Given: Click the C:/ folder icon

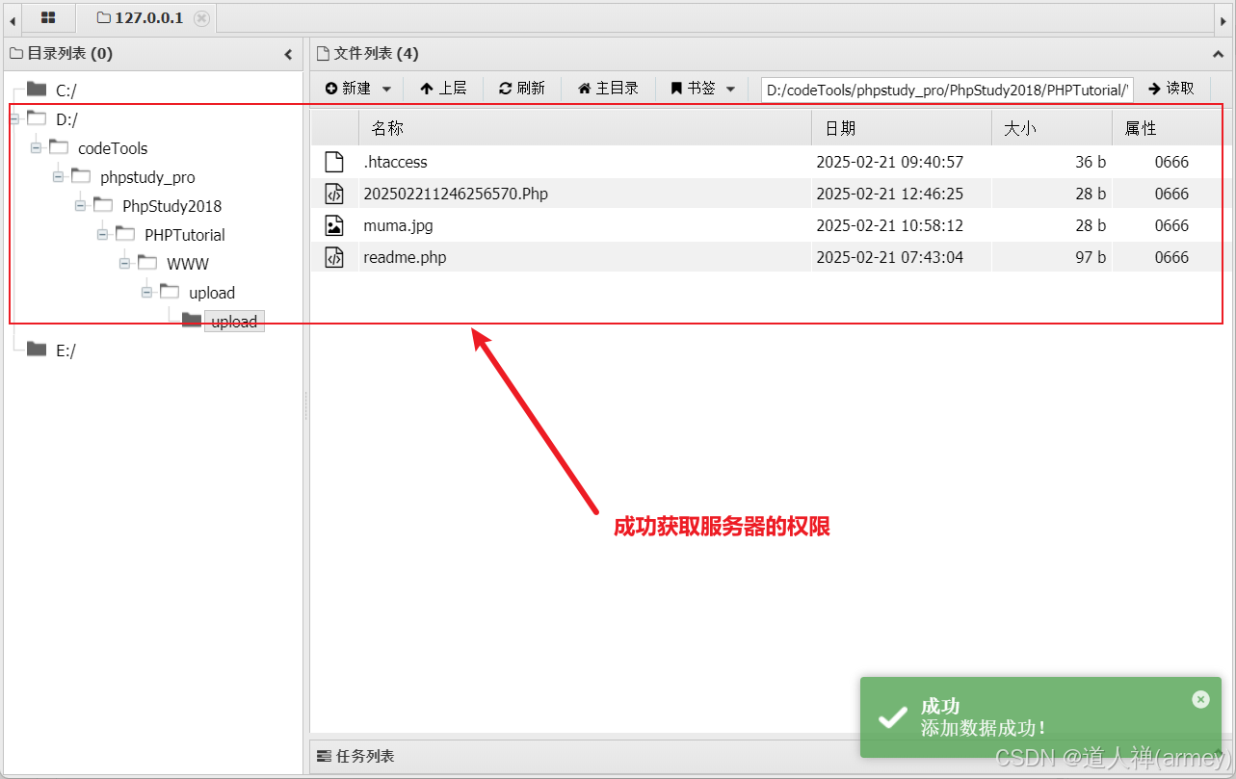Looking at the screenshot, I should click(37, 89).
